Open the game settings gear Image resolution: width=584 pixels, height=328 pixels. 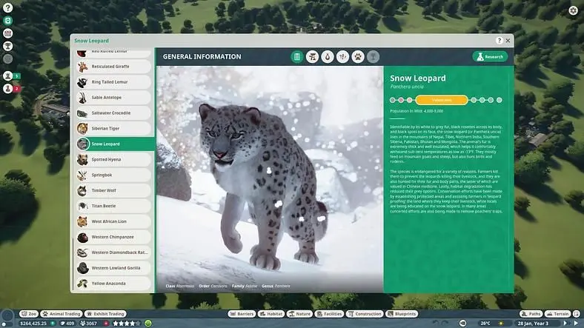(573, 10)
